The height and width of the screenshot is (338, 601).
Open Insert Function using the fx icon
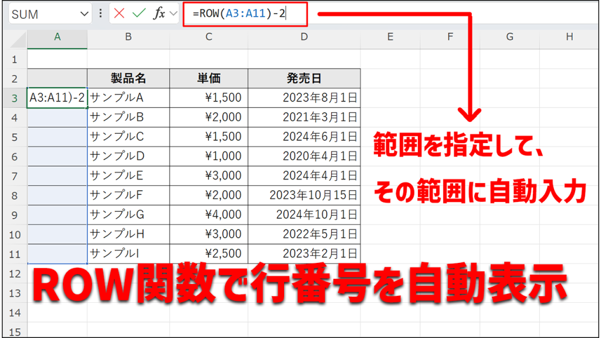tap(160, 12)
